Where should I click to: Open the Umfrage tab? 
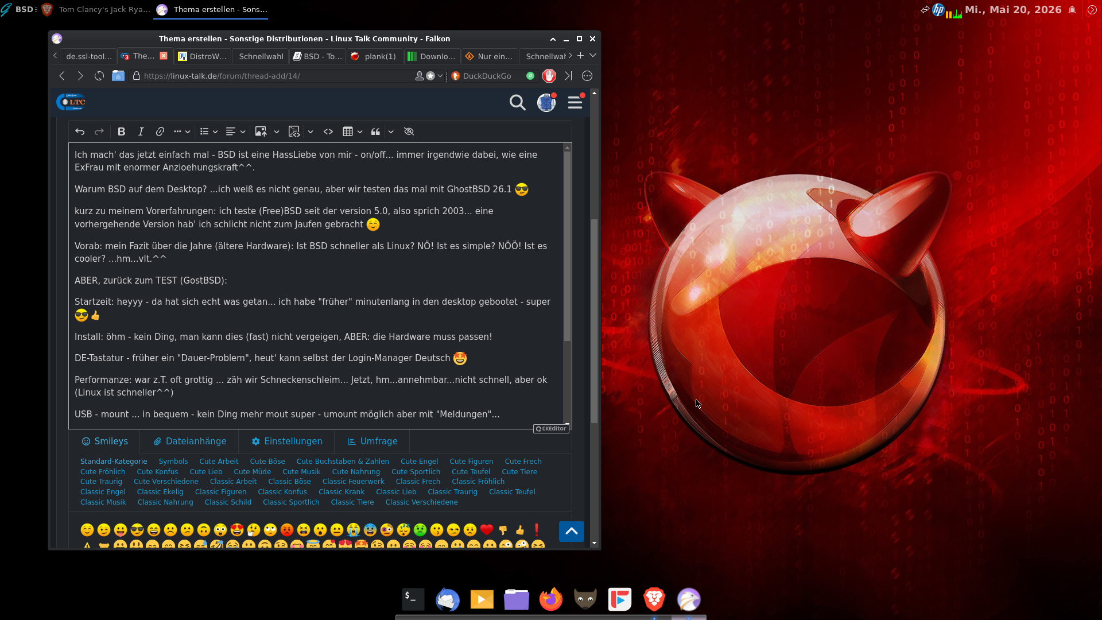tap(372, 441)
